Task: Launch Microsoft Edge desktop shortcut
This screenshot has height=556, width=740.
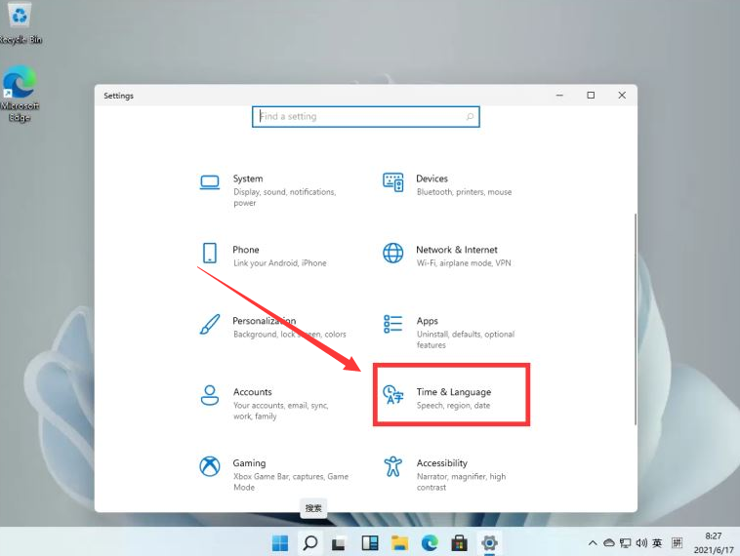Action: tap(20, 95)
